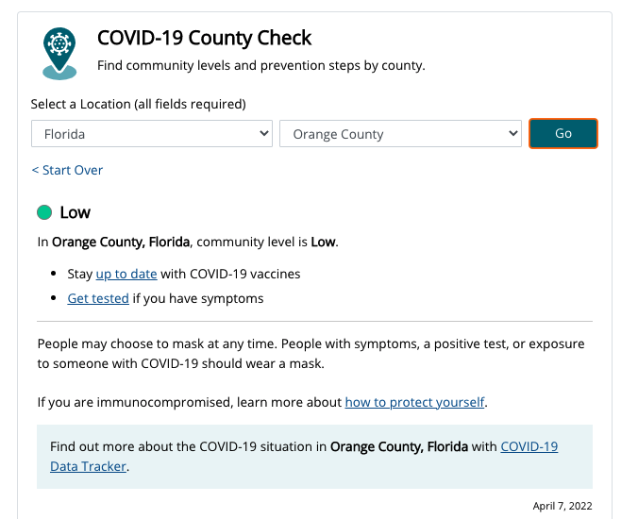638x519 pixels.
Task: Click the green Low level circle indicator
Action: (44, 212)
